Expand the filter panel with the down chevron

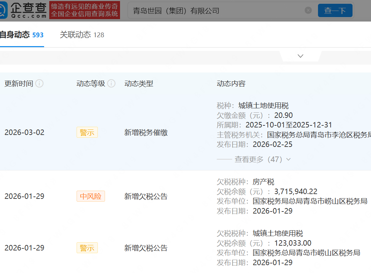[301, 56]
